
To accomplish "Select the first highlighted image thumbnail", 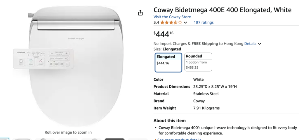I will click(4, 139).
